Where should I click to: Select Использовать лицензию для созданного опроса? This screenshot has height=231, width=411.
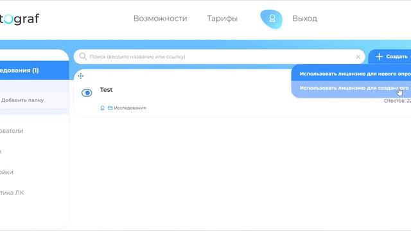[351, 89]
